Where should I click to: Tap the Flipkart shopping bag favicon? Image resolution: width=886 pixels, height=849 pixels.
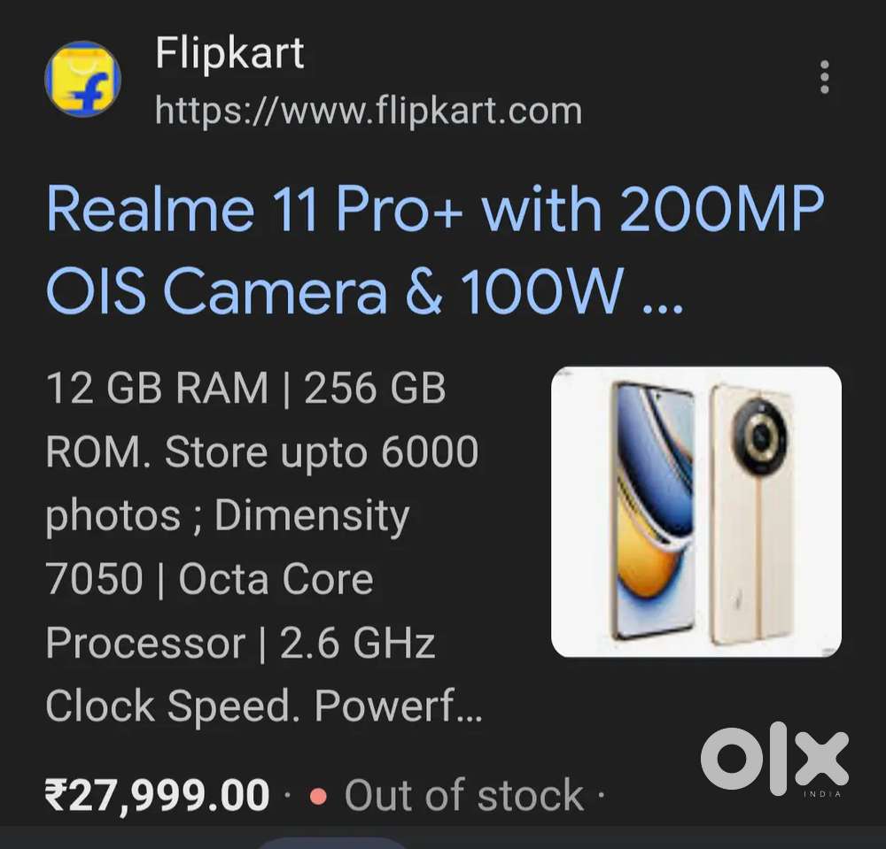[82, 79]
